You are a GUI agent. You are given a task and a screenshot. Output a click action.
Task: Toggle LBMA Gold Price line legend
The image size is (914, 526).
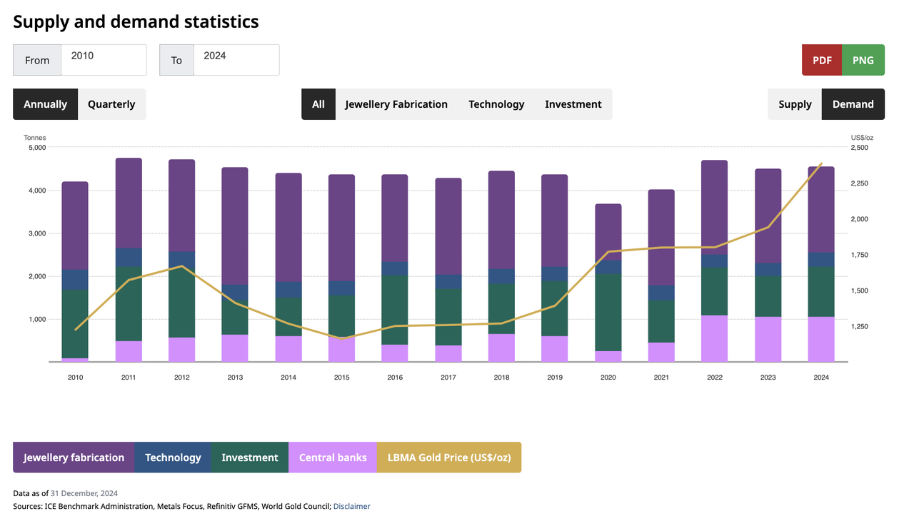(x=448, y=457)
